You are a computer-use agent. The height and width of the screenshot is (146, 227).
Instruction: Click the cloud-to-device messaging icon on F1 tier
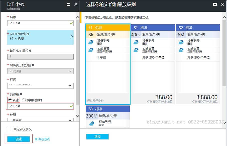point(91,50)
